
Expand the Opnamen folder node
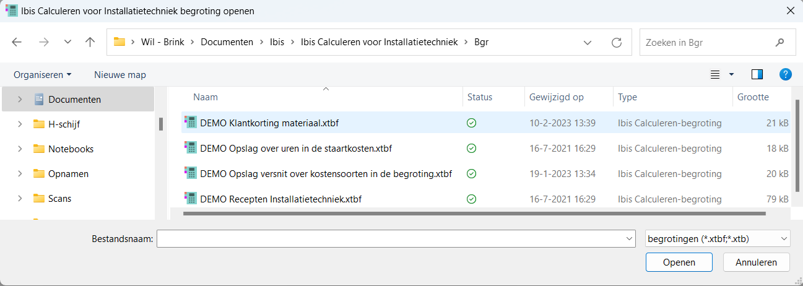point(20,173)
